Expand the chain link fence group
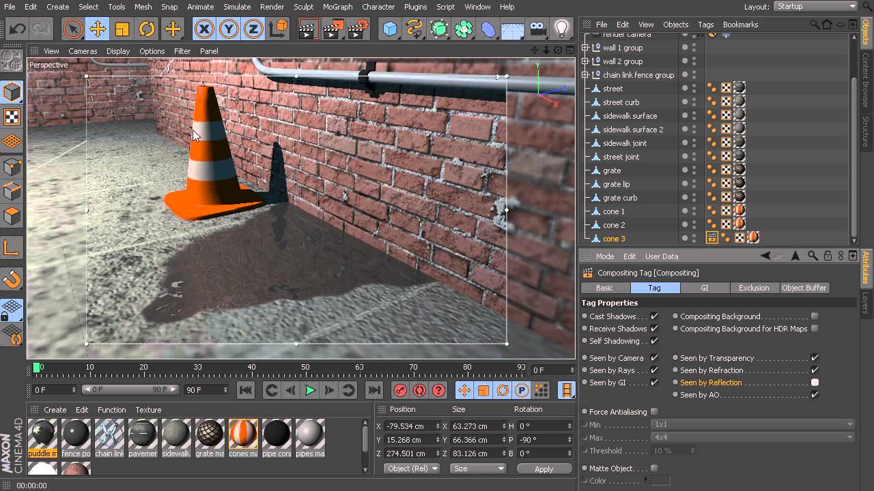The image size is (874, 491). (x=585, y=75)
